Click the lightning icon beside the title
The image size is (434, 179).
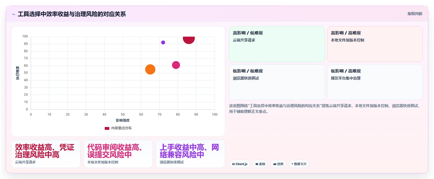coord(13,14)
